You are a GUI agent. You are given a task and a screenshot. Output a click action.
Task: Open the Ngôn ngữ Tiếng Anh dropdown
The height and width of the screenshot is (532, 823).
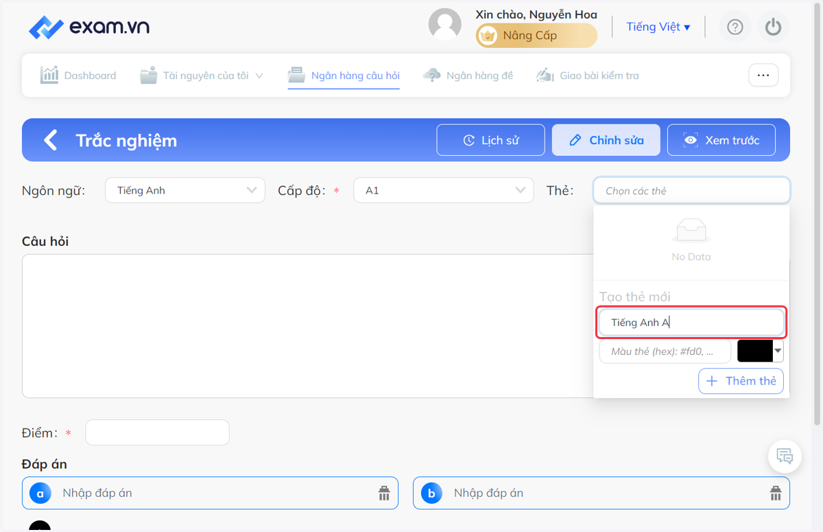[x=185, y=190]
